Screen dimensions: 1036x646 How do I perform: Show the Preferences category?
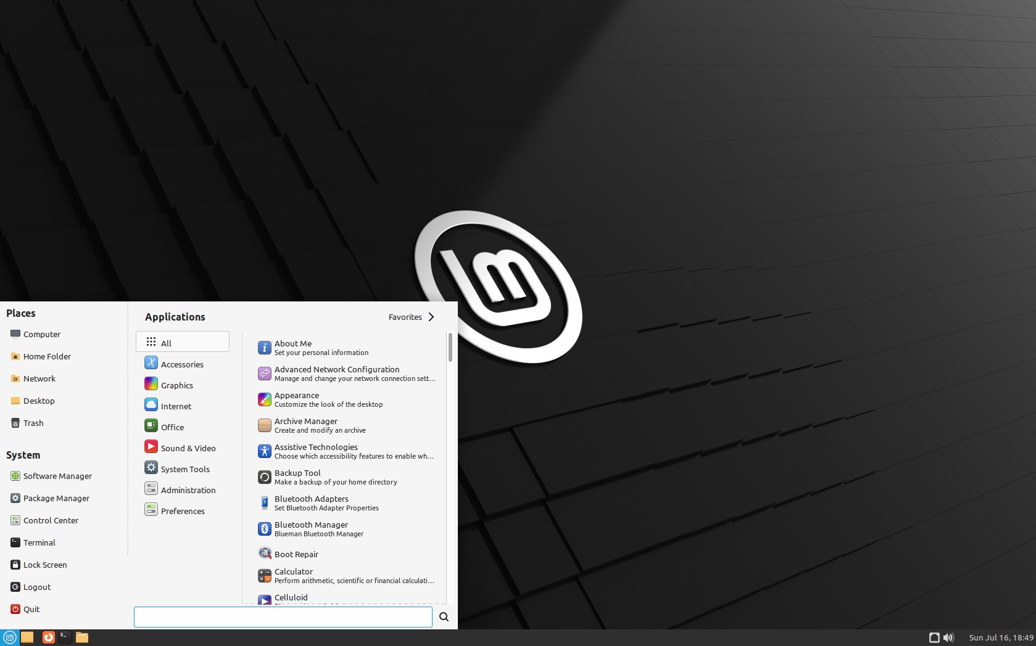coord(183,510)
